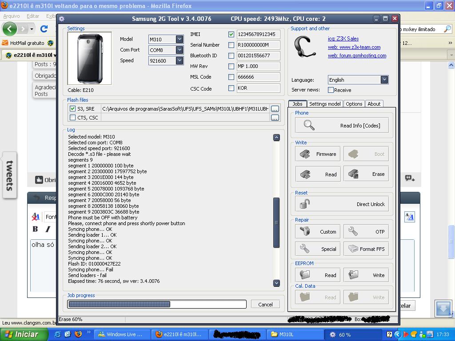Expand the Com Port dropdown COM8
455x341 pixels.
point(180,50)
